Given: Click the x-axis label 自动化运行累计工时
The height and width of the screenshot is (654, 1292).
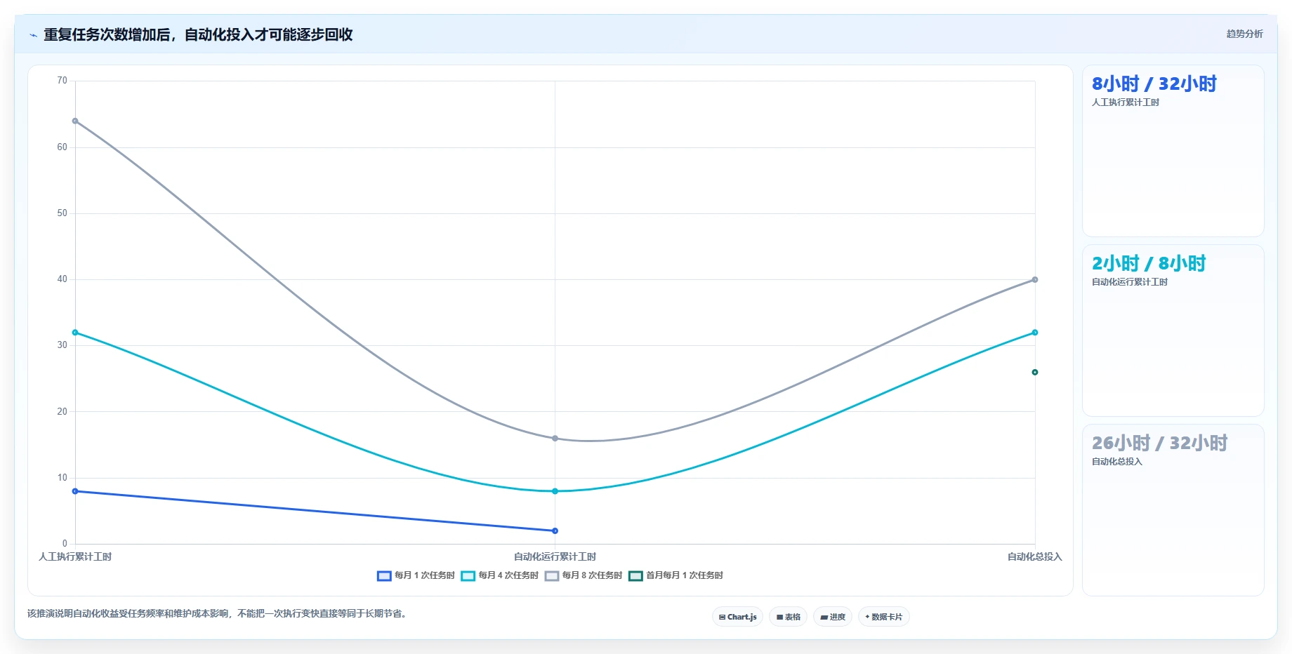Looking at the screenshot, I should [x=555, y=557].
